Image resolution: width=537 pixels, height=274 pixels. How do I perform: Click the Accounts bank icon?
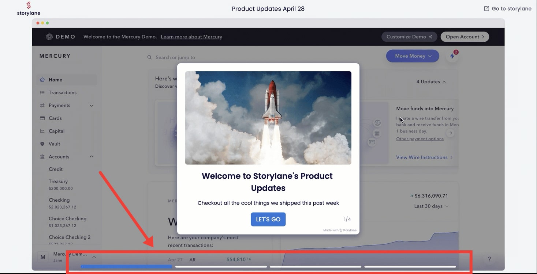pos(42,157)
